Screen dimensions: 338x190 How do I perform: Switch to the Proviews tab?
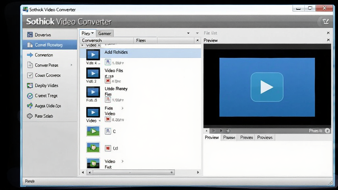point(265,138)
